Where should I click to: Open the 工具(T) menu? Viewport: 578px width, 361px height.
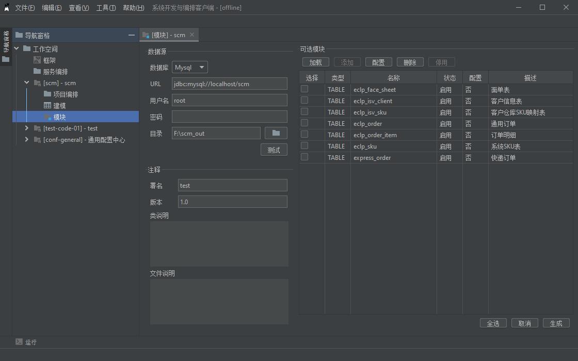(106, 8)
